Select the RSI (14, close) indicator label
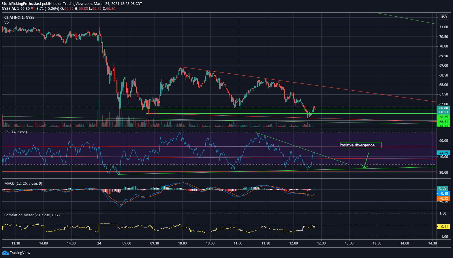Image resolution: width=453 pixels, height=258 pixels. [x=15, y=132]
